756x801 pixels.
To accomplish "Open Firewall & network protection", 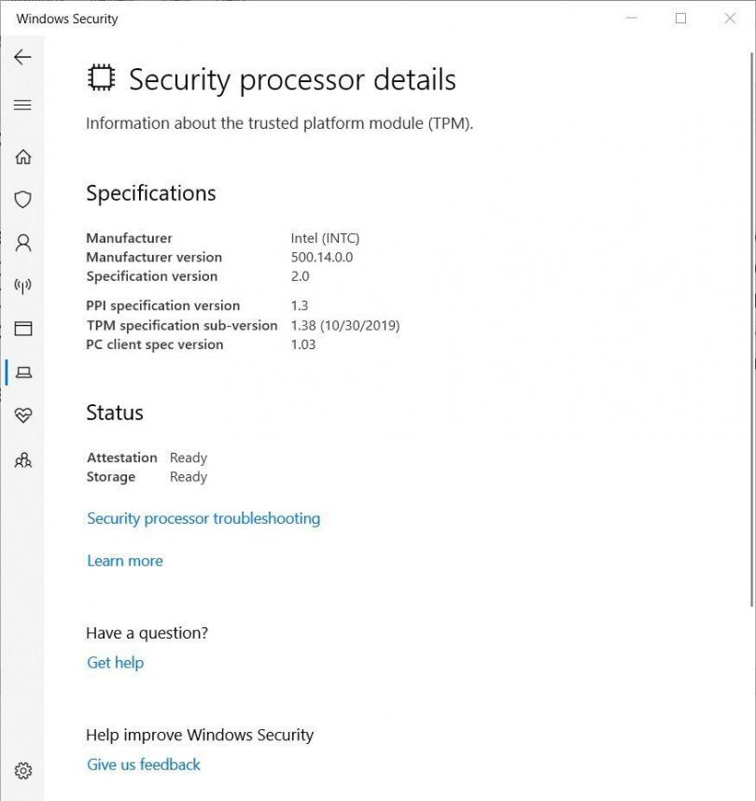I will pyautogui.click(x=22, y=286).
